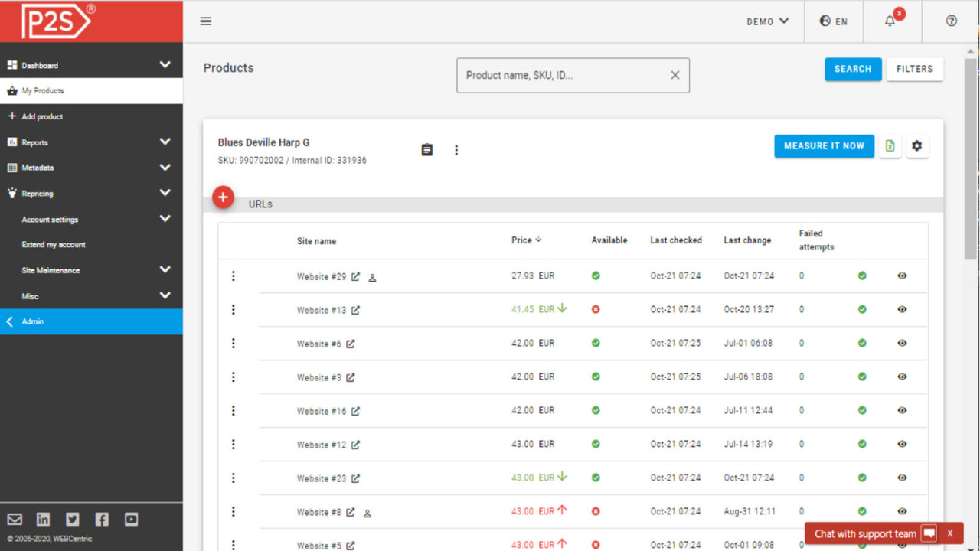The height and width of the screenshot is (551, 980).
Task: Click the user icon next to Website #29
Action: pyautogui.click(x=372, y=278)
